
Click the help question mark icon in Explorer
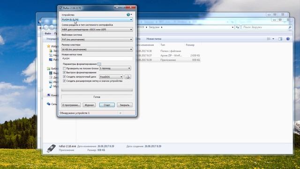[x=288, y=39]
